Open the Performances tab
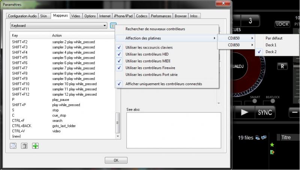Viewport: 300px width, 170px height. (x=161, y=16)
